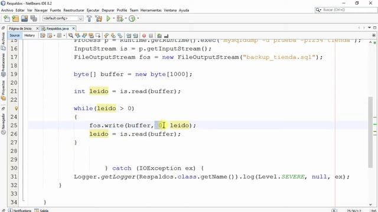Toggle Rectangular Selection icon
The image size is (378, 212).
[98, 35]
